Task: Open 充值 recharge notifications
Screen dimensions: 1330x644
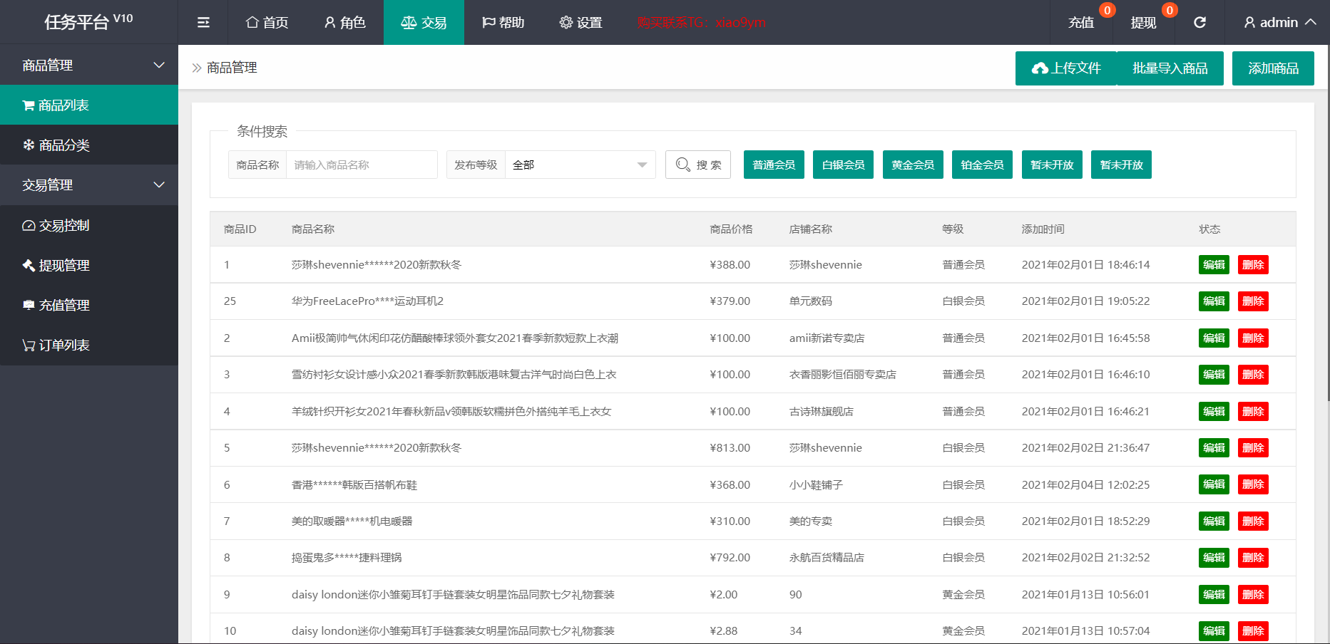Action: [x=1081, y=23]
